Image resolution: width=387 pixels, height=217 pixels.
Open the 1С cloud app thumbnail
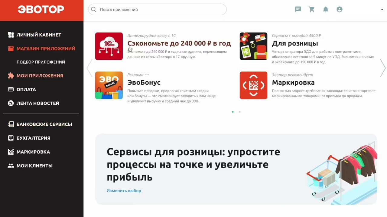pyautogui.click(x=109, y=46)
